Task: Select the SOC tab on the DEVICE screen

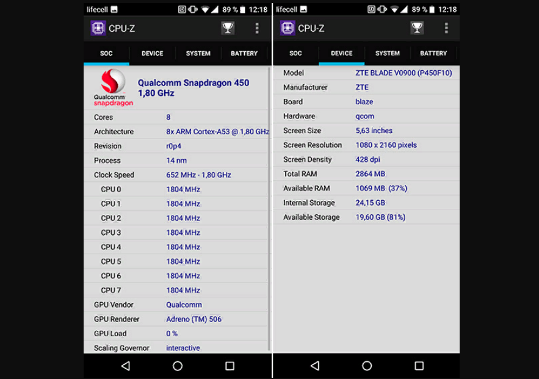Action: [x=296, y=54]
